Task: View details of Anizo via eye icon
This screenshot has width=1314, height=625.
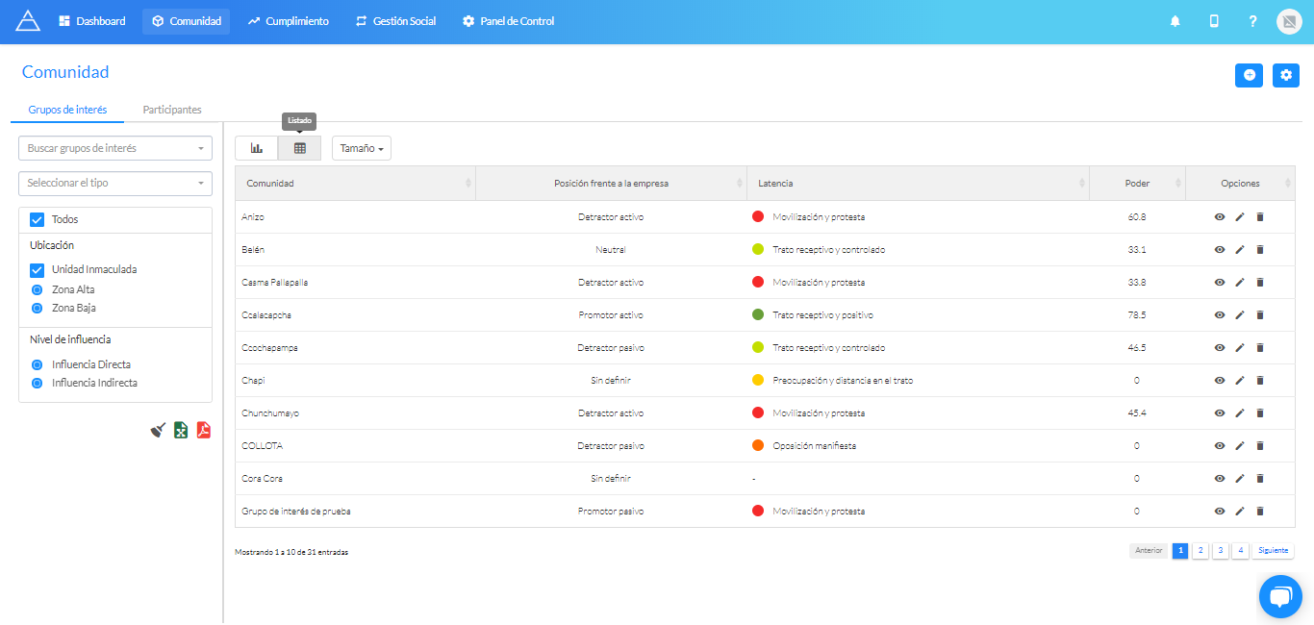Action: click(1220, 217)
